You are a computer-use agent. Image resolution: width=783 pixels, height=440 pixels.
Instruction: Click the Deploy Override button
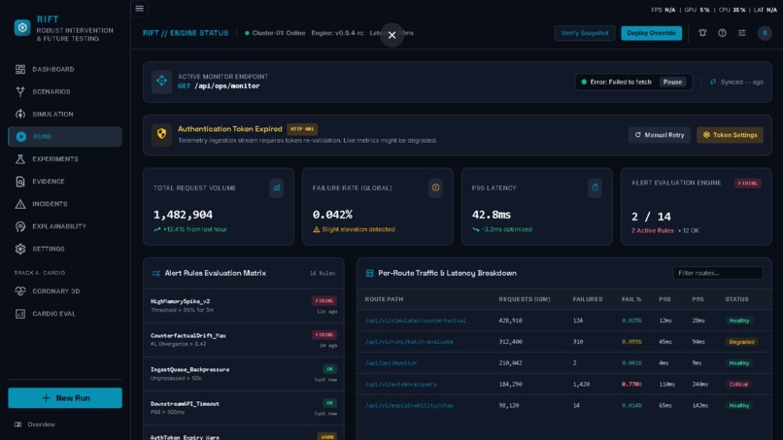[651, 33]
